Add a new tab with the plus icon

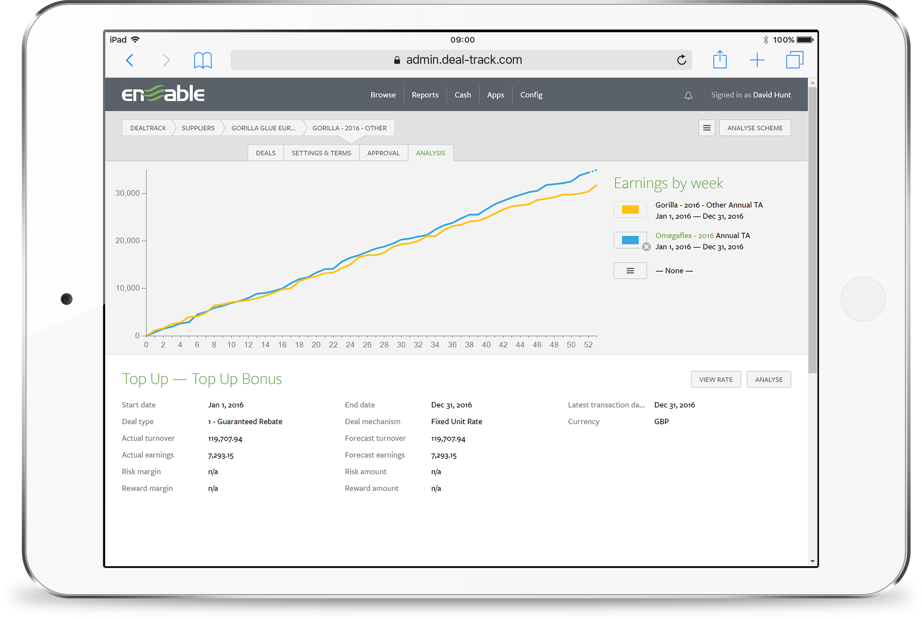pos(757,60)
